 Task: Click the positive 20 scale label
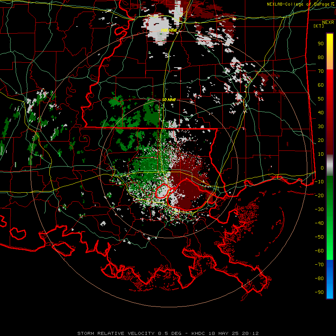click(x=321, y=140)
